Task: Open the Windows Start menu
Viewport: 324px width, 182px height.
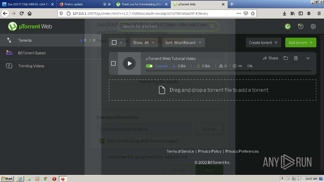Action: 7,178
